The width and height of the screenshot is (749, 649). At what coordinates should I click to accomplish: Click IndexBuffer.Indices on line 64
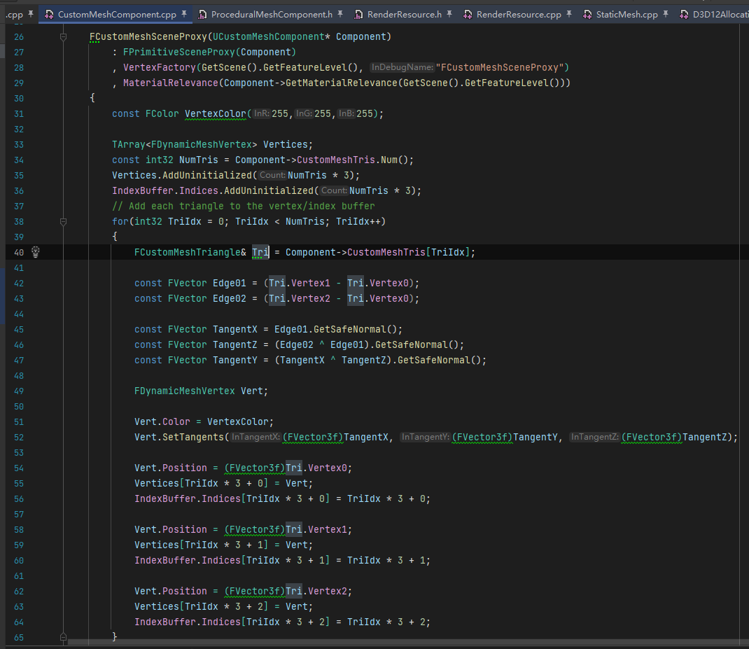point(188,622)
